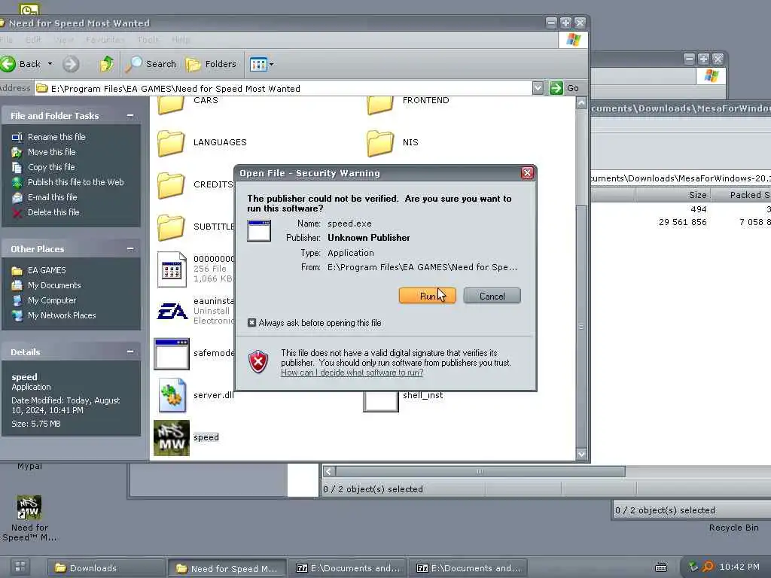771x578 pixels.
Task: Click Publish this file to the Web
Action: coord(76,182)
